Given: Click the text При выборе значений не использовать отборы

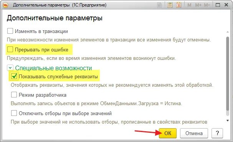Looking at the screenshot, I should click(109, 122).
